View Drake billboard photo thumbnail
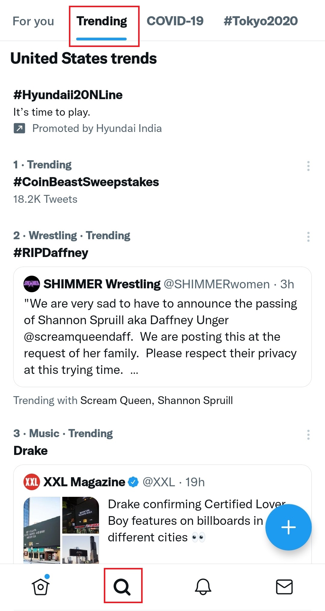This screenshot has width=325, height=611. [x=42, y=530]
